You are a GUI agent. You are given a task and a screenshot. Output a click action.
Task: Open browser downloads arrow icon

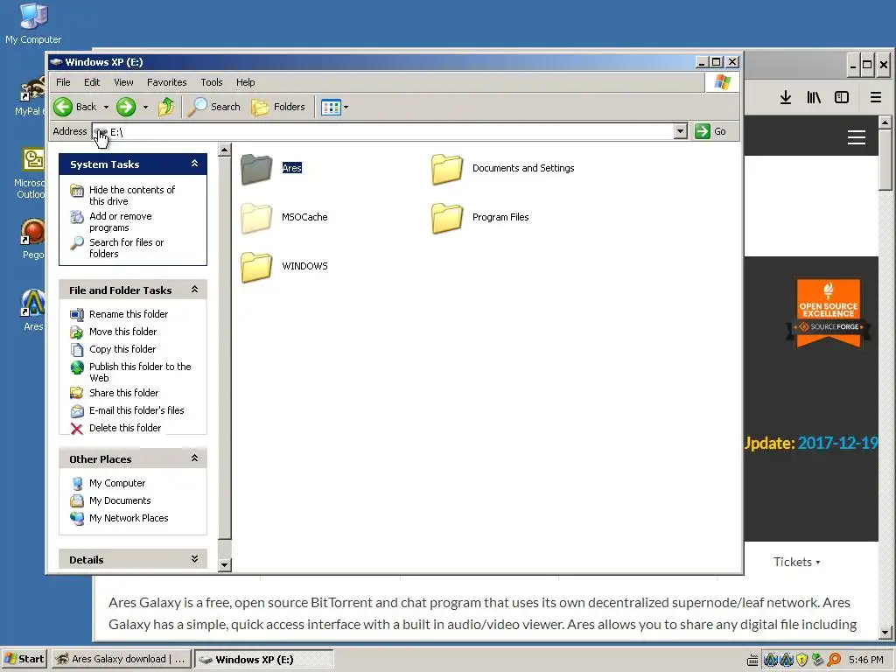click(786, 98)
